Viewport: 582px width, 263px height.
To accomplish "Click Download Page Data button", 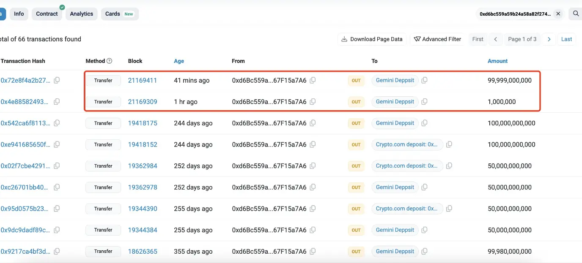I will coord(372,39).
